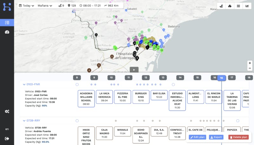Click the Export button
The image size is (254, 145).
click(216, 137)
